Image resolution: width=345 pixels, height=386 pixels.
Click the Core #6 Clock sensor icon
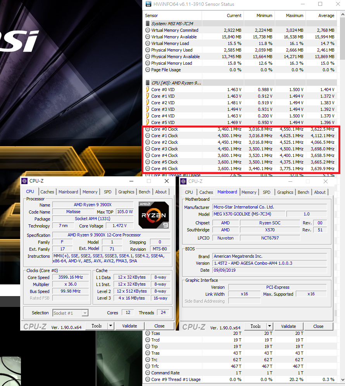coord(148,169)
